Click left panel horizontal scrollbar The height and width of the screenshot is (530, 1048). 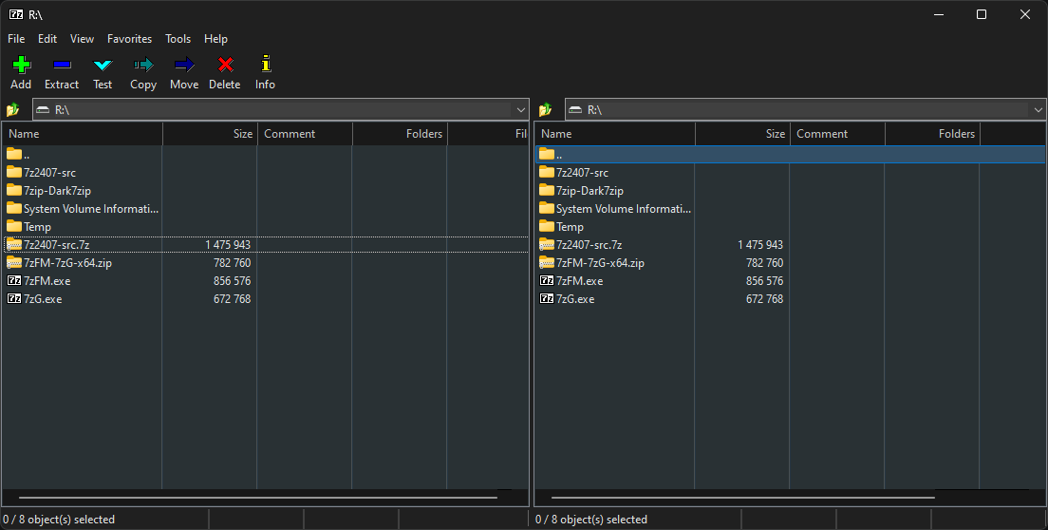(x=258, y=498)
